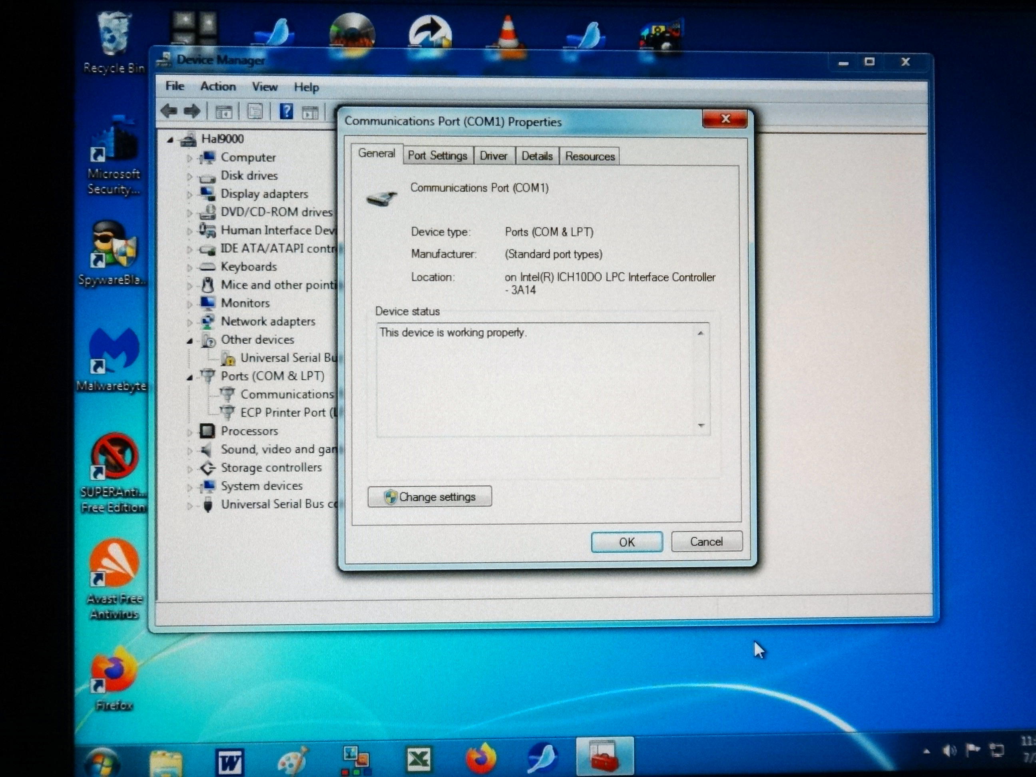Switch to the Resources tab

590,156
